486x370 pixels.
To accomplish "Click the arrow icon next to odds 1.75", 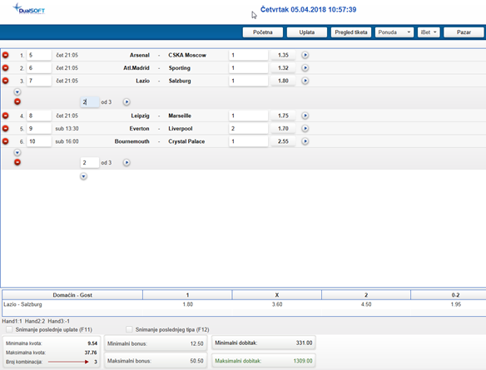I will point(305,116).
